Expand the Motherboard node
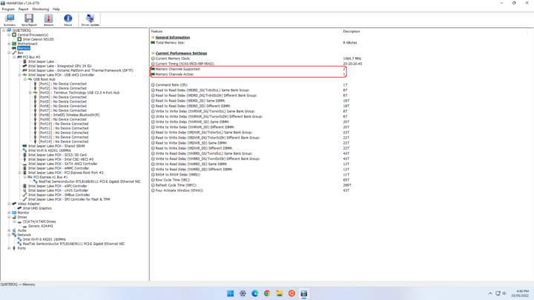The height and width of the screenshot is (300, 534). click(9, 44)
